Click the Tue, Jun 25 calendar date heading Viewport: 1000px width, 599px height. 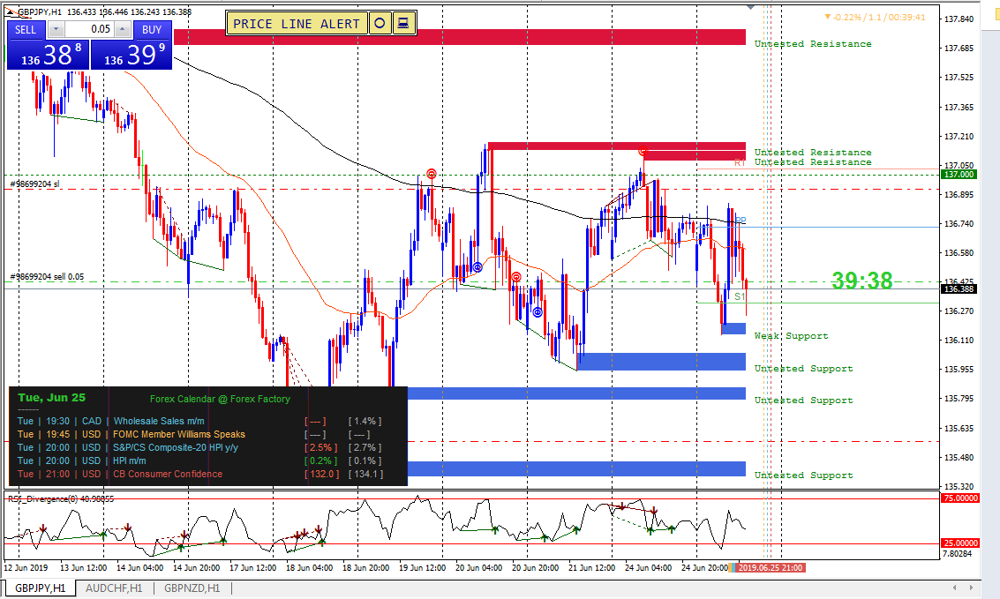click(52, 398)
